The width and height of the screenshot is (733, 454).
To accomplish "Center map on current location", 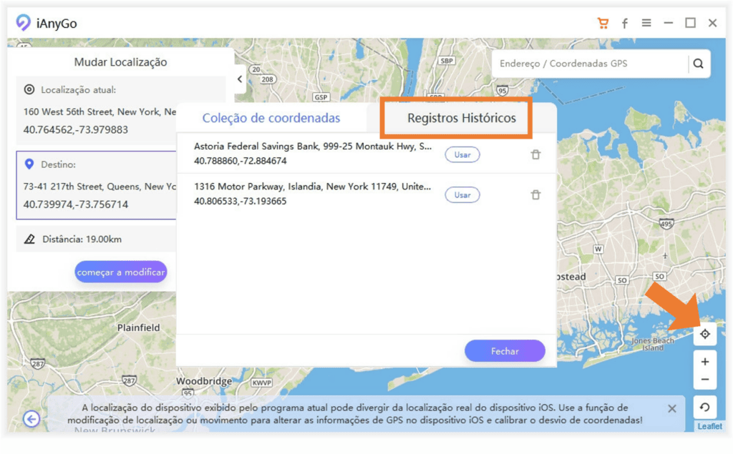I will coord(705,334).
